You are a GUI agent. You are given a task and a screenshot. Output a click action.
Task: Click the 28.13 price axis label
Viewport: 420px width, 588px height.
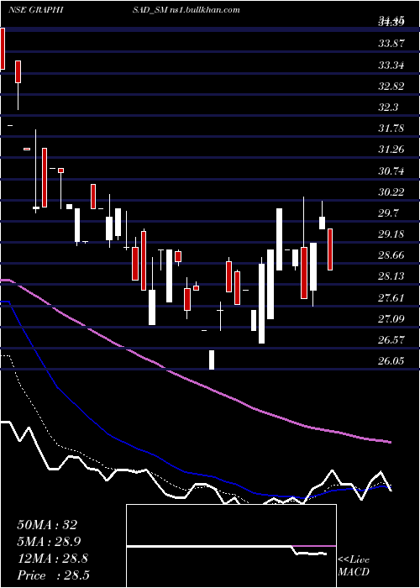tap(391, 276)
